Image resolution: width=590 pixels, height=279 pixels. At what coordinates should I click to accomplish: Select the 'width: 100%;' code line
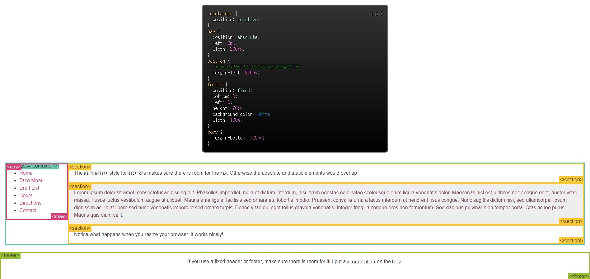227,120
